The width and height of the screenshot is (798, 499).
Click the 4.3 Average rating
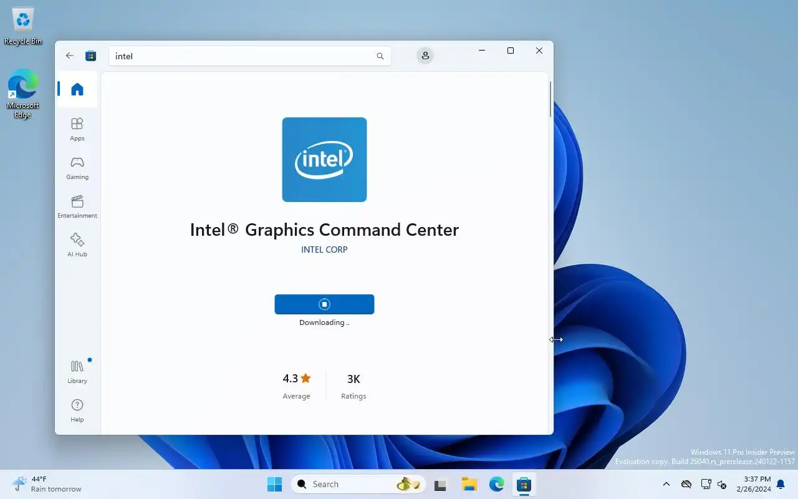point(296,385)
